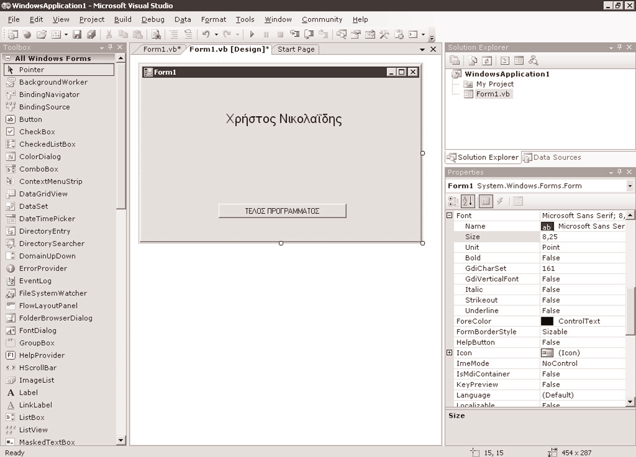Open the Toolbox window position dropdown
Screen dimensions: 636x457
click(102, 47)
